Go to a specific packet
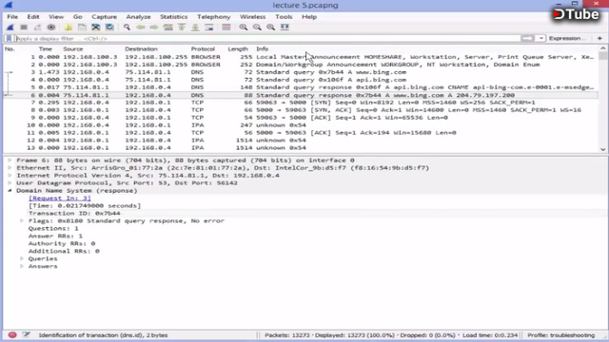609x342 pixels. point(167,28)
